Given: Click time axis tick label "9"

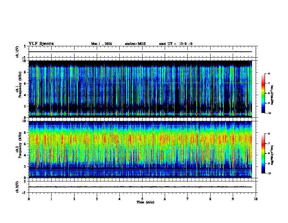Looking at the screenshot, I should coord(233,199).
